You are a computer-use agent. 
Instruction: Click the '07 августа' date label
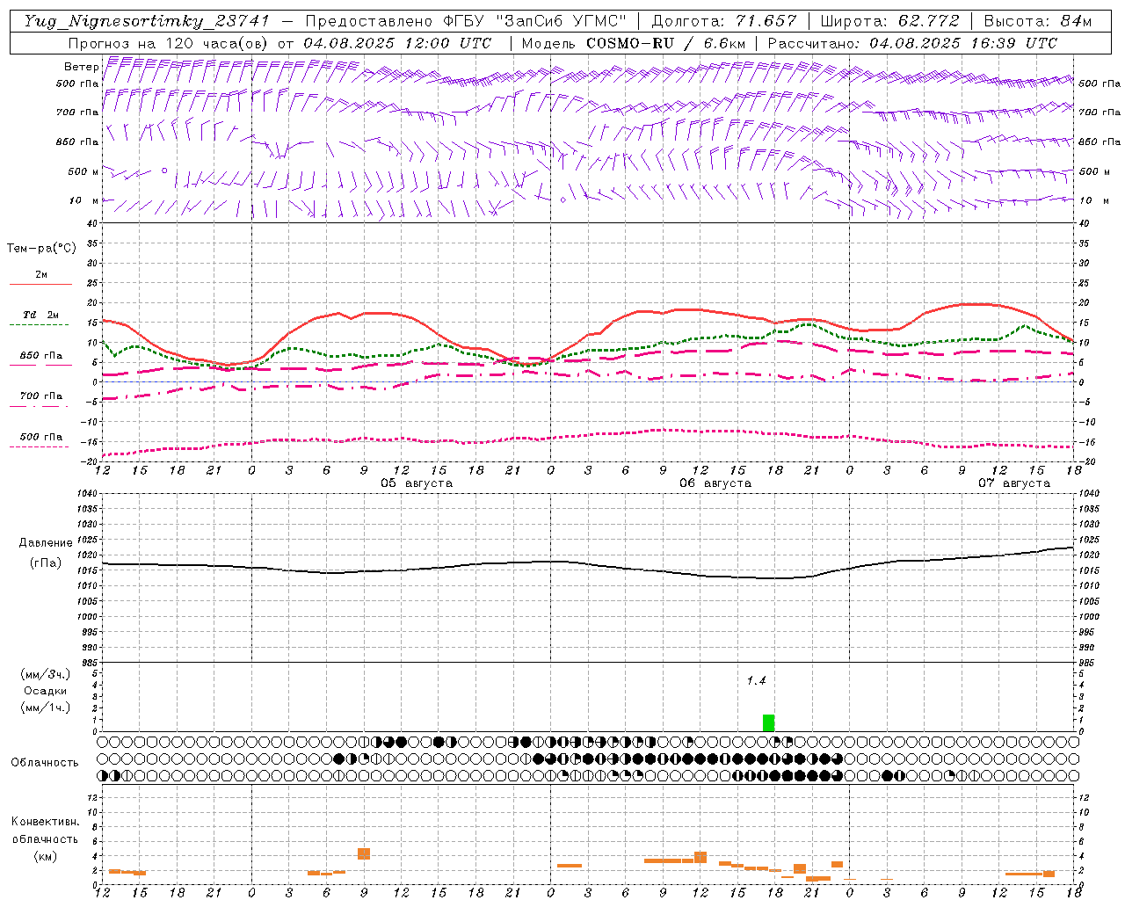1014,483
